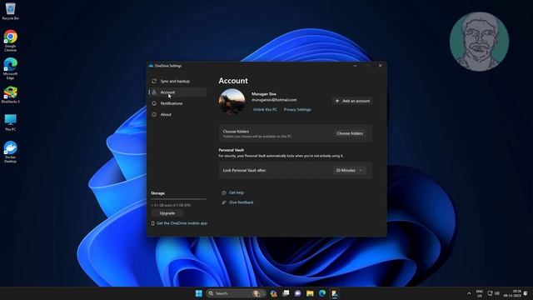Click the Storage usage bar
The width and height of the screenshot is (533, 300).
[178, 199]
